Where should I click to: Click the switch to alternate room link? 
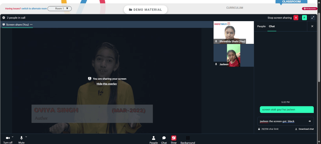(x=34, y=9)
